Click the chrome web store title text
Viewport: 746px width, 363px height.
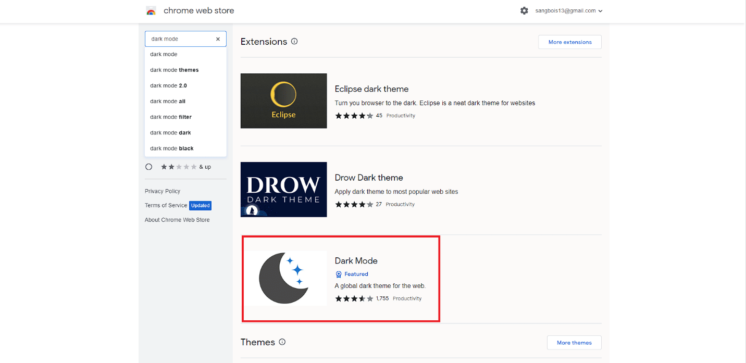[x=198, y=10]
